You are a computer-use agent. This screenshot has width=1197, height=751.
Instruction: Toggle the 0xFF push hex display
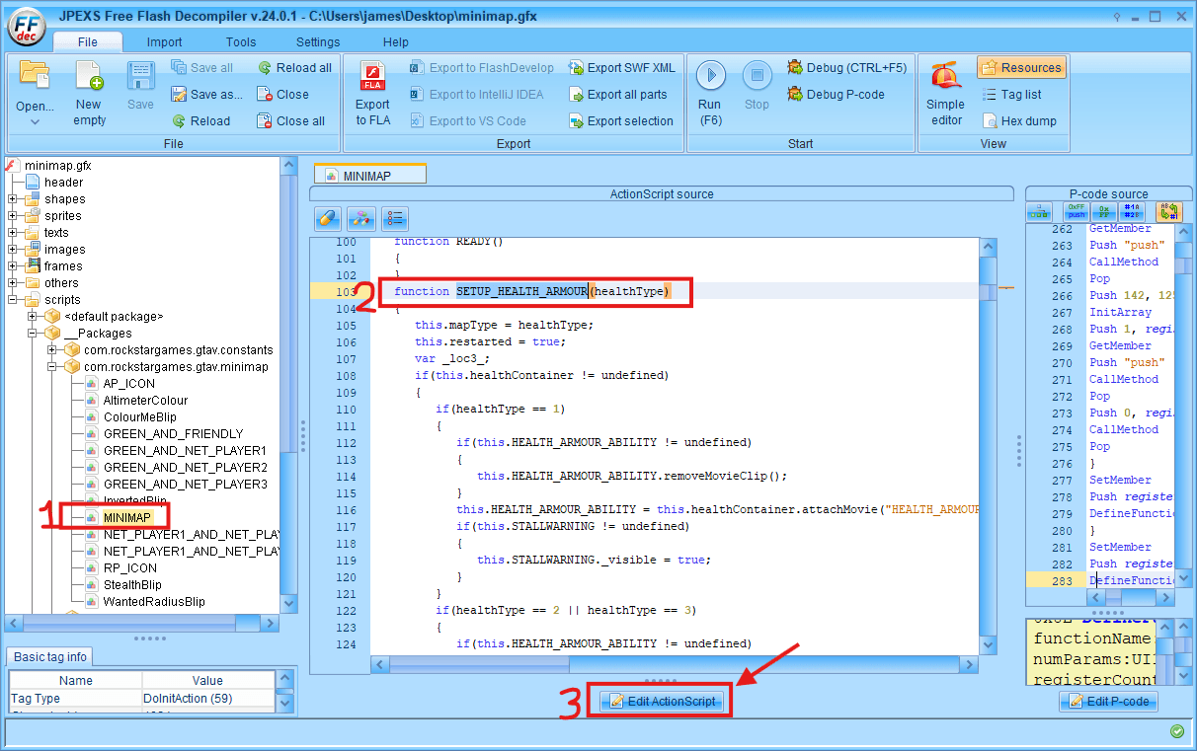1077,212
